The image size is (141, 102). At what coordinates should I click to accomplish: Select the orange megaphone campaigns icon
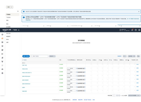click(2, 38)
